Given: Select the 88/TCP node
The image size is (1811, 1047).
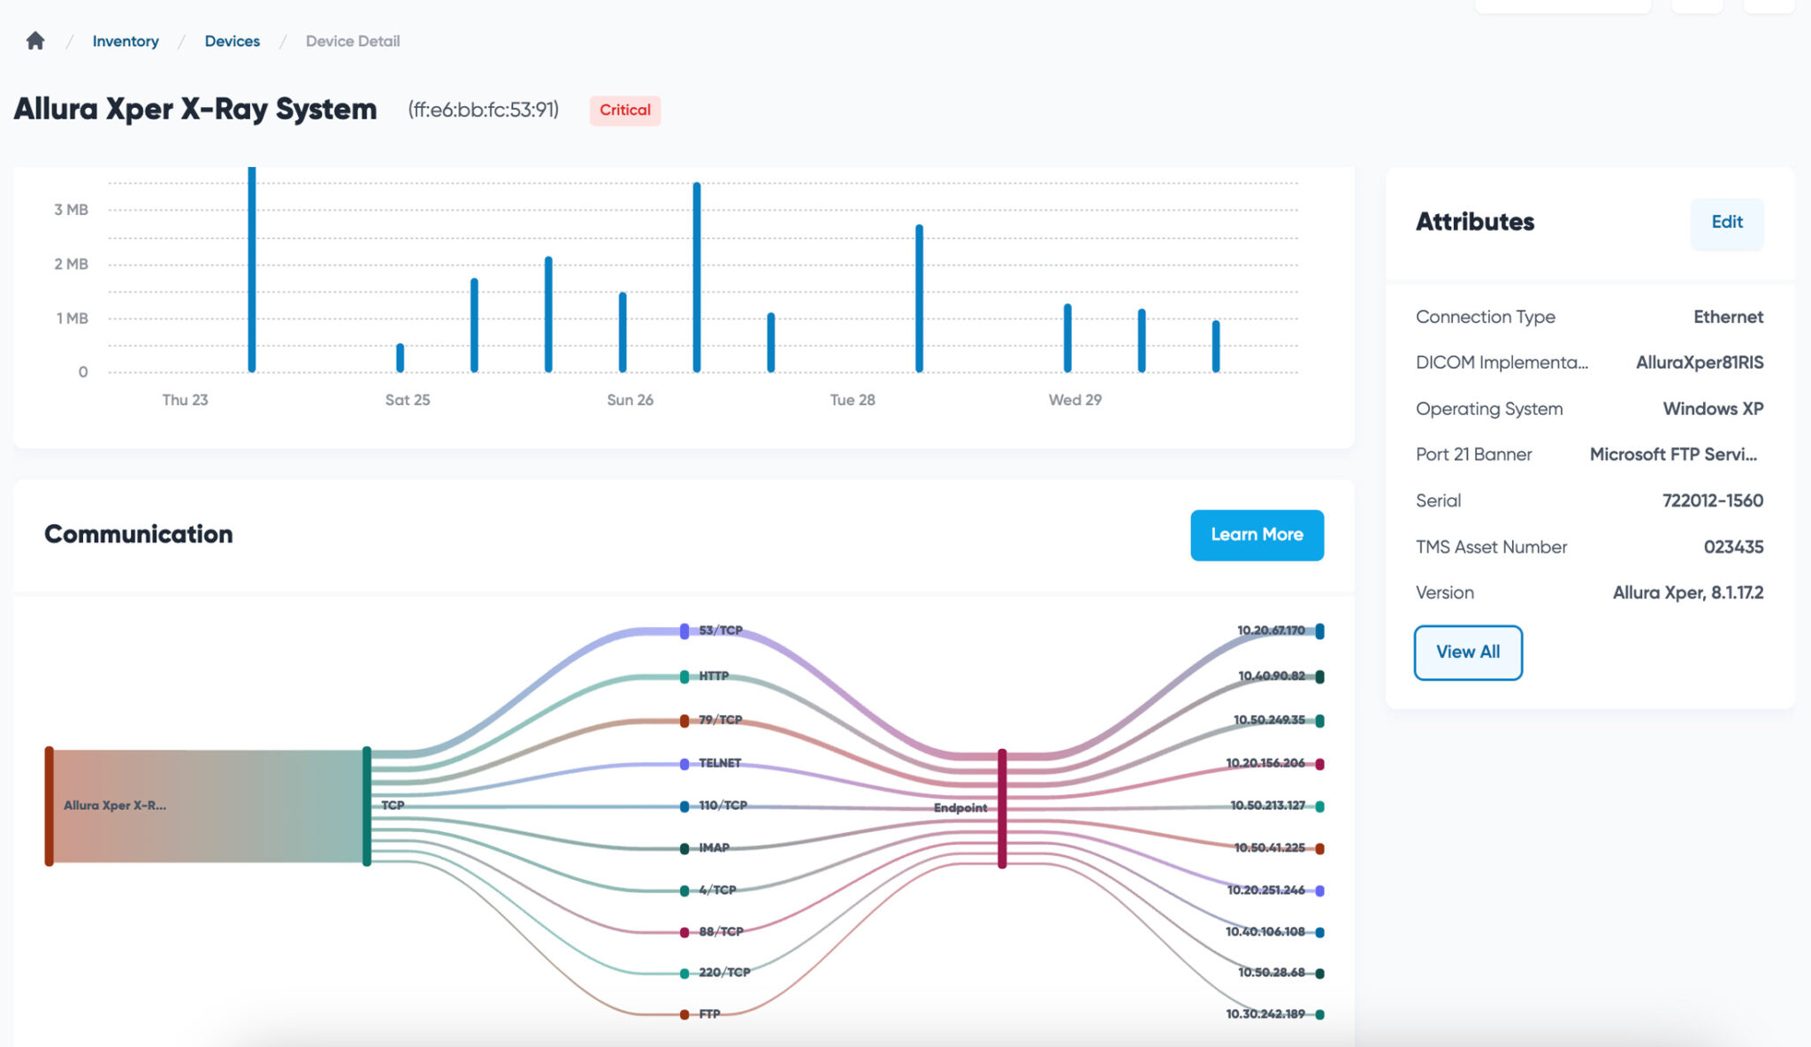Looking at the screenshot, I should (684, 932).
